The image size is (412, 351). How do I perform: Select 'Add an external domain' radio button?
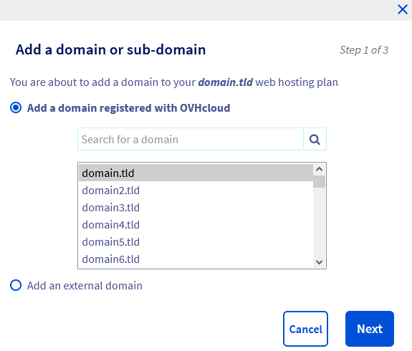pyautogui.click(x=16, y=285)
